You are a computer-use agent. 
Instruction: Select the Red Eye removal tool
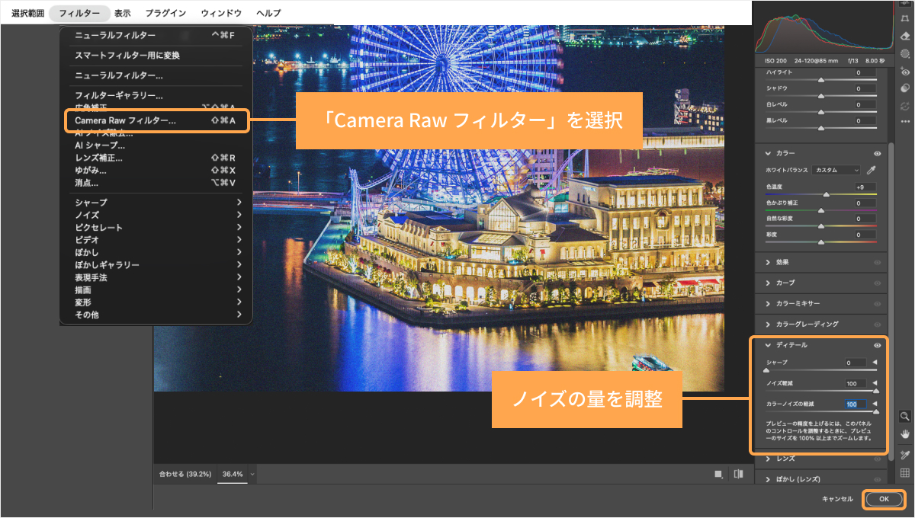[905, 71]
